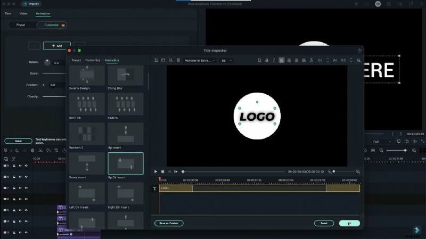The height and width of the screenshot is (239, 426).
Task: Click the text edit tool in main timeline toolbar
Action: (56, 151)
